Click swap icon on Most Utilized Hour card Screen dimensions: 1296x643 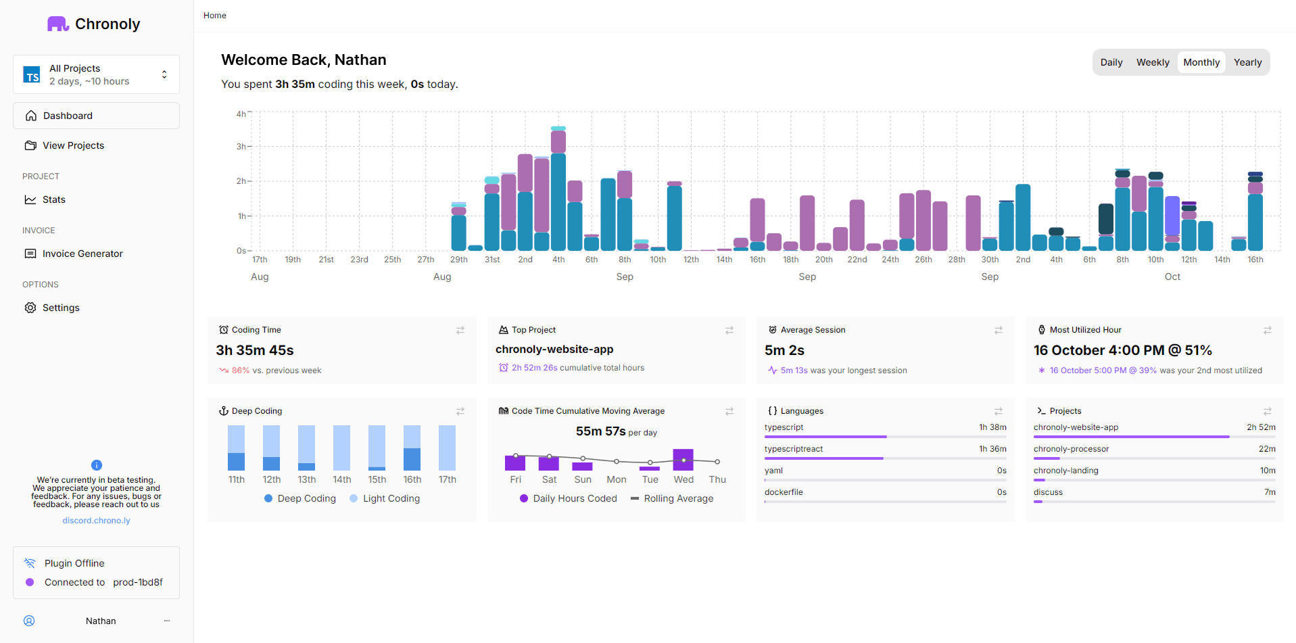[x=1267, y=330]
